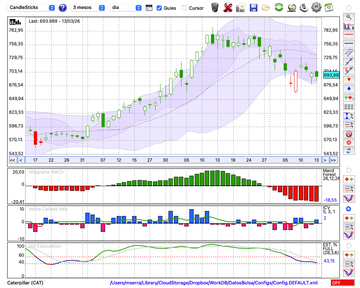
Task: Select the radio button beside the MACD panel
Action: point(348,170)
